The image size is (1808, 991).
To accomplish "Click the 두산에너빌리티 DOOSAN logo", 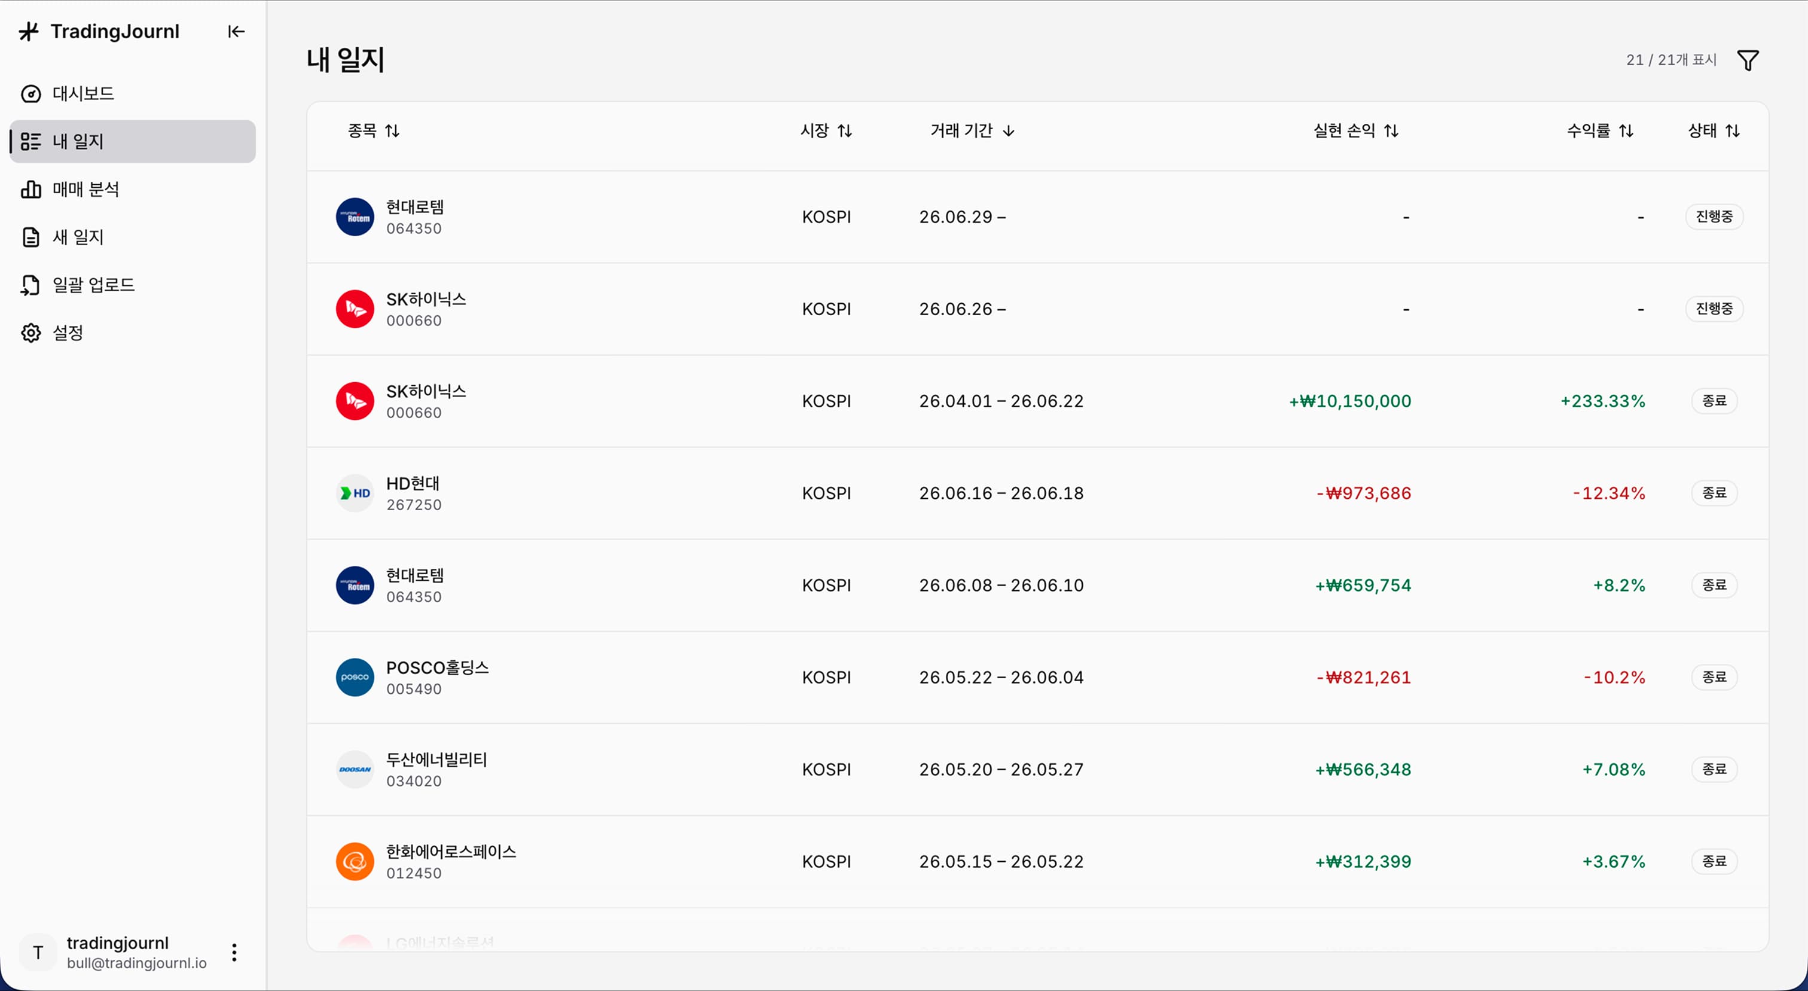I will pos(355,769).
